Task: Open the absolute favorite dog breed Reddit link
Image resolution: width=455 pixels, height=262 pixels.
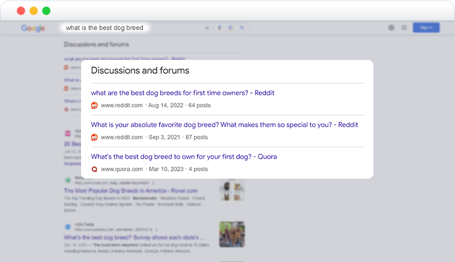Action: coord(224,125)
